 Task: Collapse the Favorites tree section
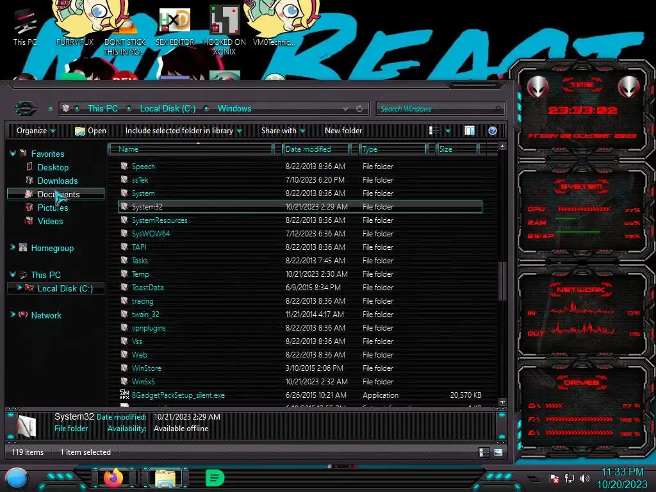[x=13, y=154]
